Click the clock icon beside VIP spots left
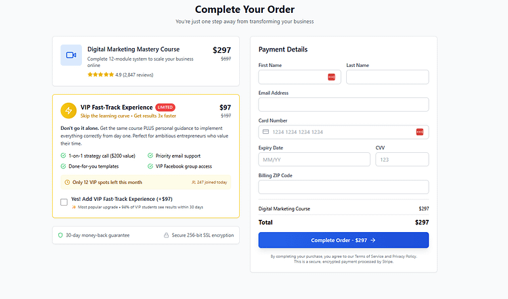Viewport: 508px width, 299px height. [67, 182]
